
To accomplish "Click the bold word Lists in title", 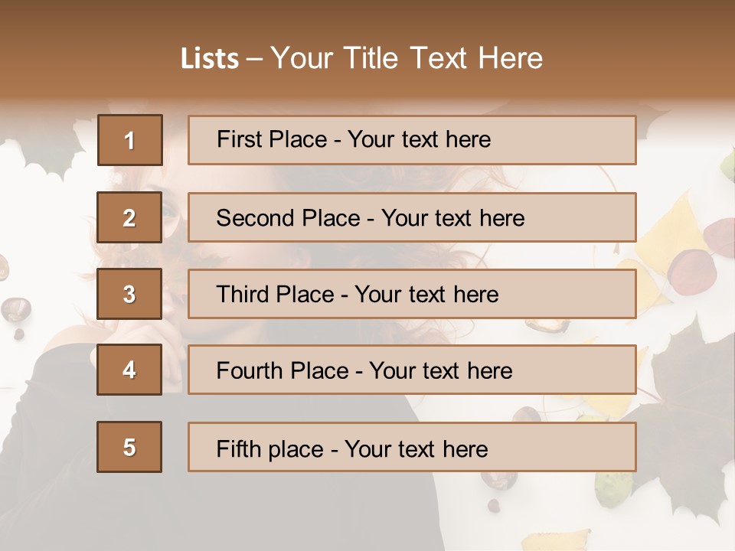I will coord(210,58).
